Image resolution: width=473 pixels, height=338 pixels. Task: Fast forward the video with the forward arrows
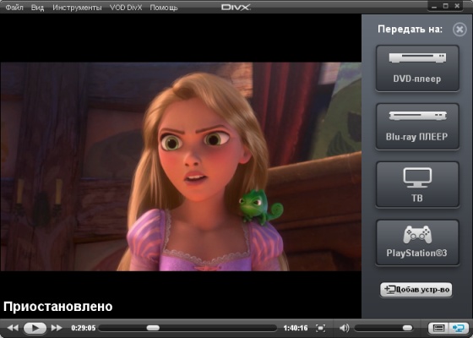click(x=57, y=328)
